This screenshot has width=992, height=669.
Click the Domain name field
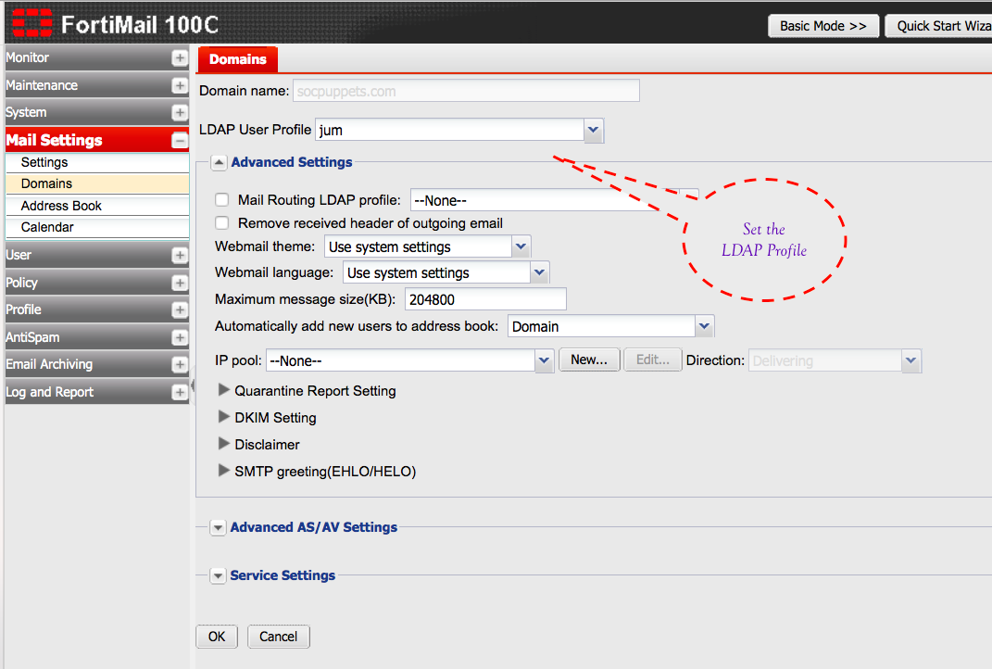pyautogui.click(x=466, y=91)
